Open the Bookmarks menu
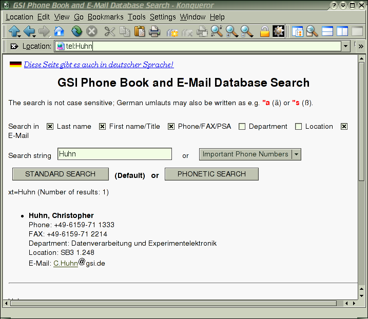 [106, 17]
